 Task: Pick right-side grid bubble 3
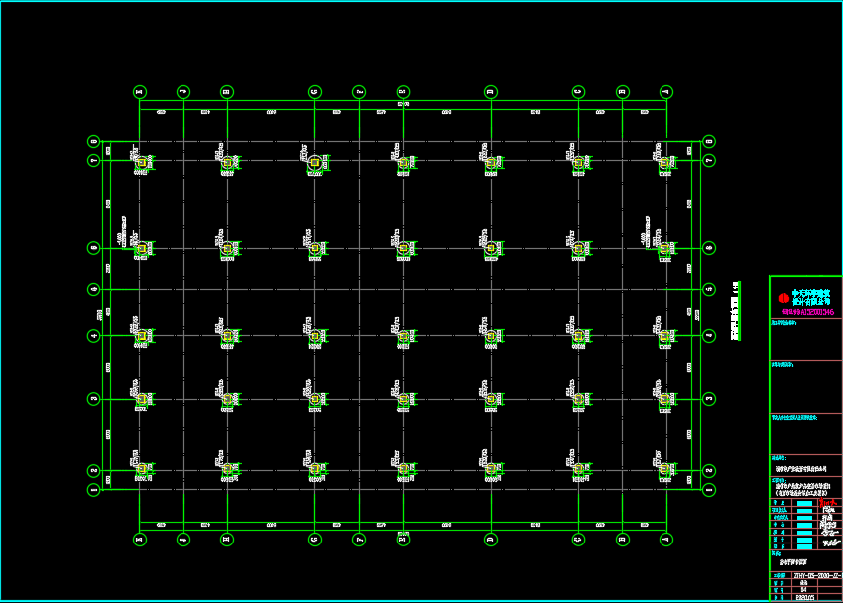click(709, 399)
